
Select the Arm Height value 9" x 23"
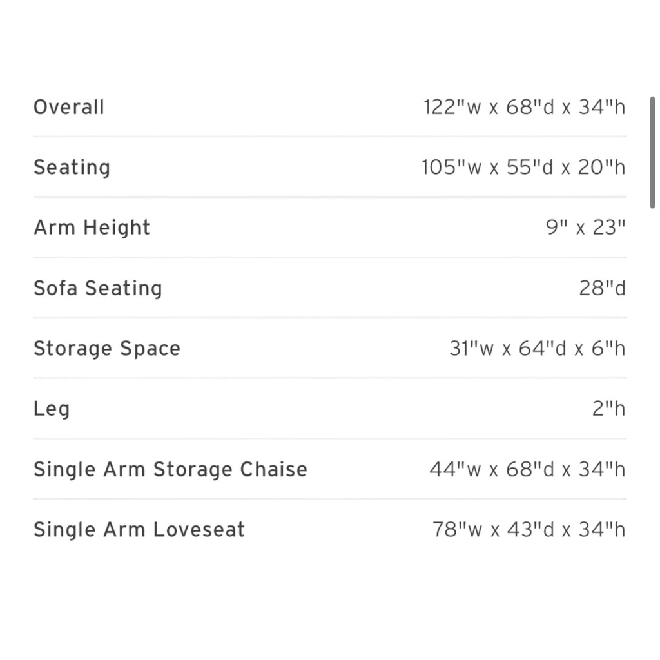586,228
